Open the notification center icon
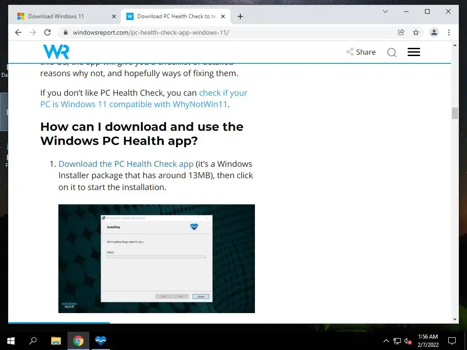467x350 pixels. click(452, 341)
